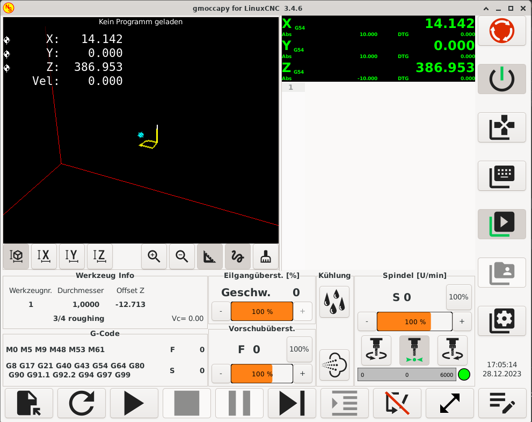Open a G-code program file
The height and width of the screenshot is (422, 532).
pos(29,403)
